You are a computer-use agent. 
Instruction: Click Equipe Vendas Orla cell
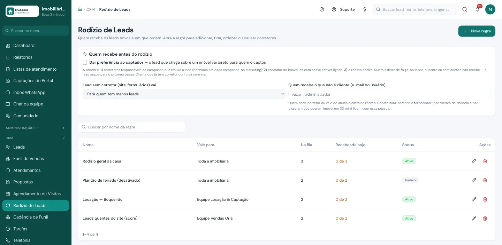click(215, 218)
